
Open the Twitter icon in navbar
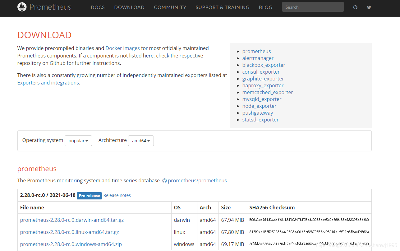coord(369,7)
